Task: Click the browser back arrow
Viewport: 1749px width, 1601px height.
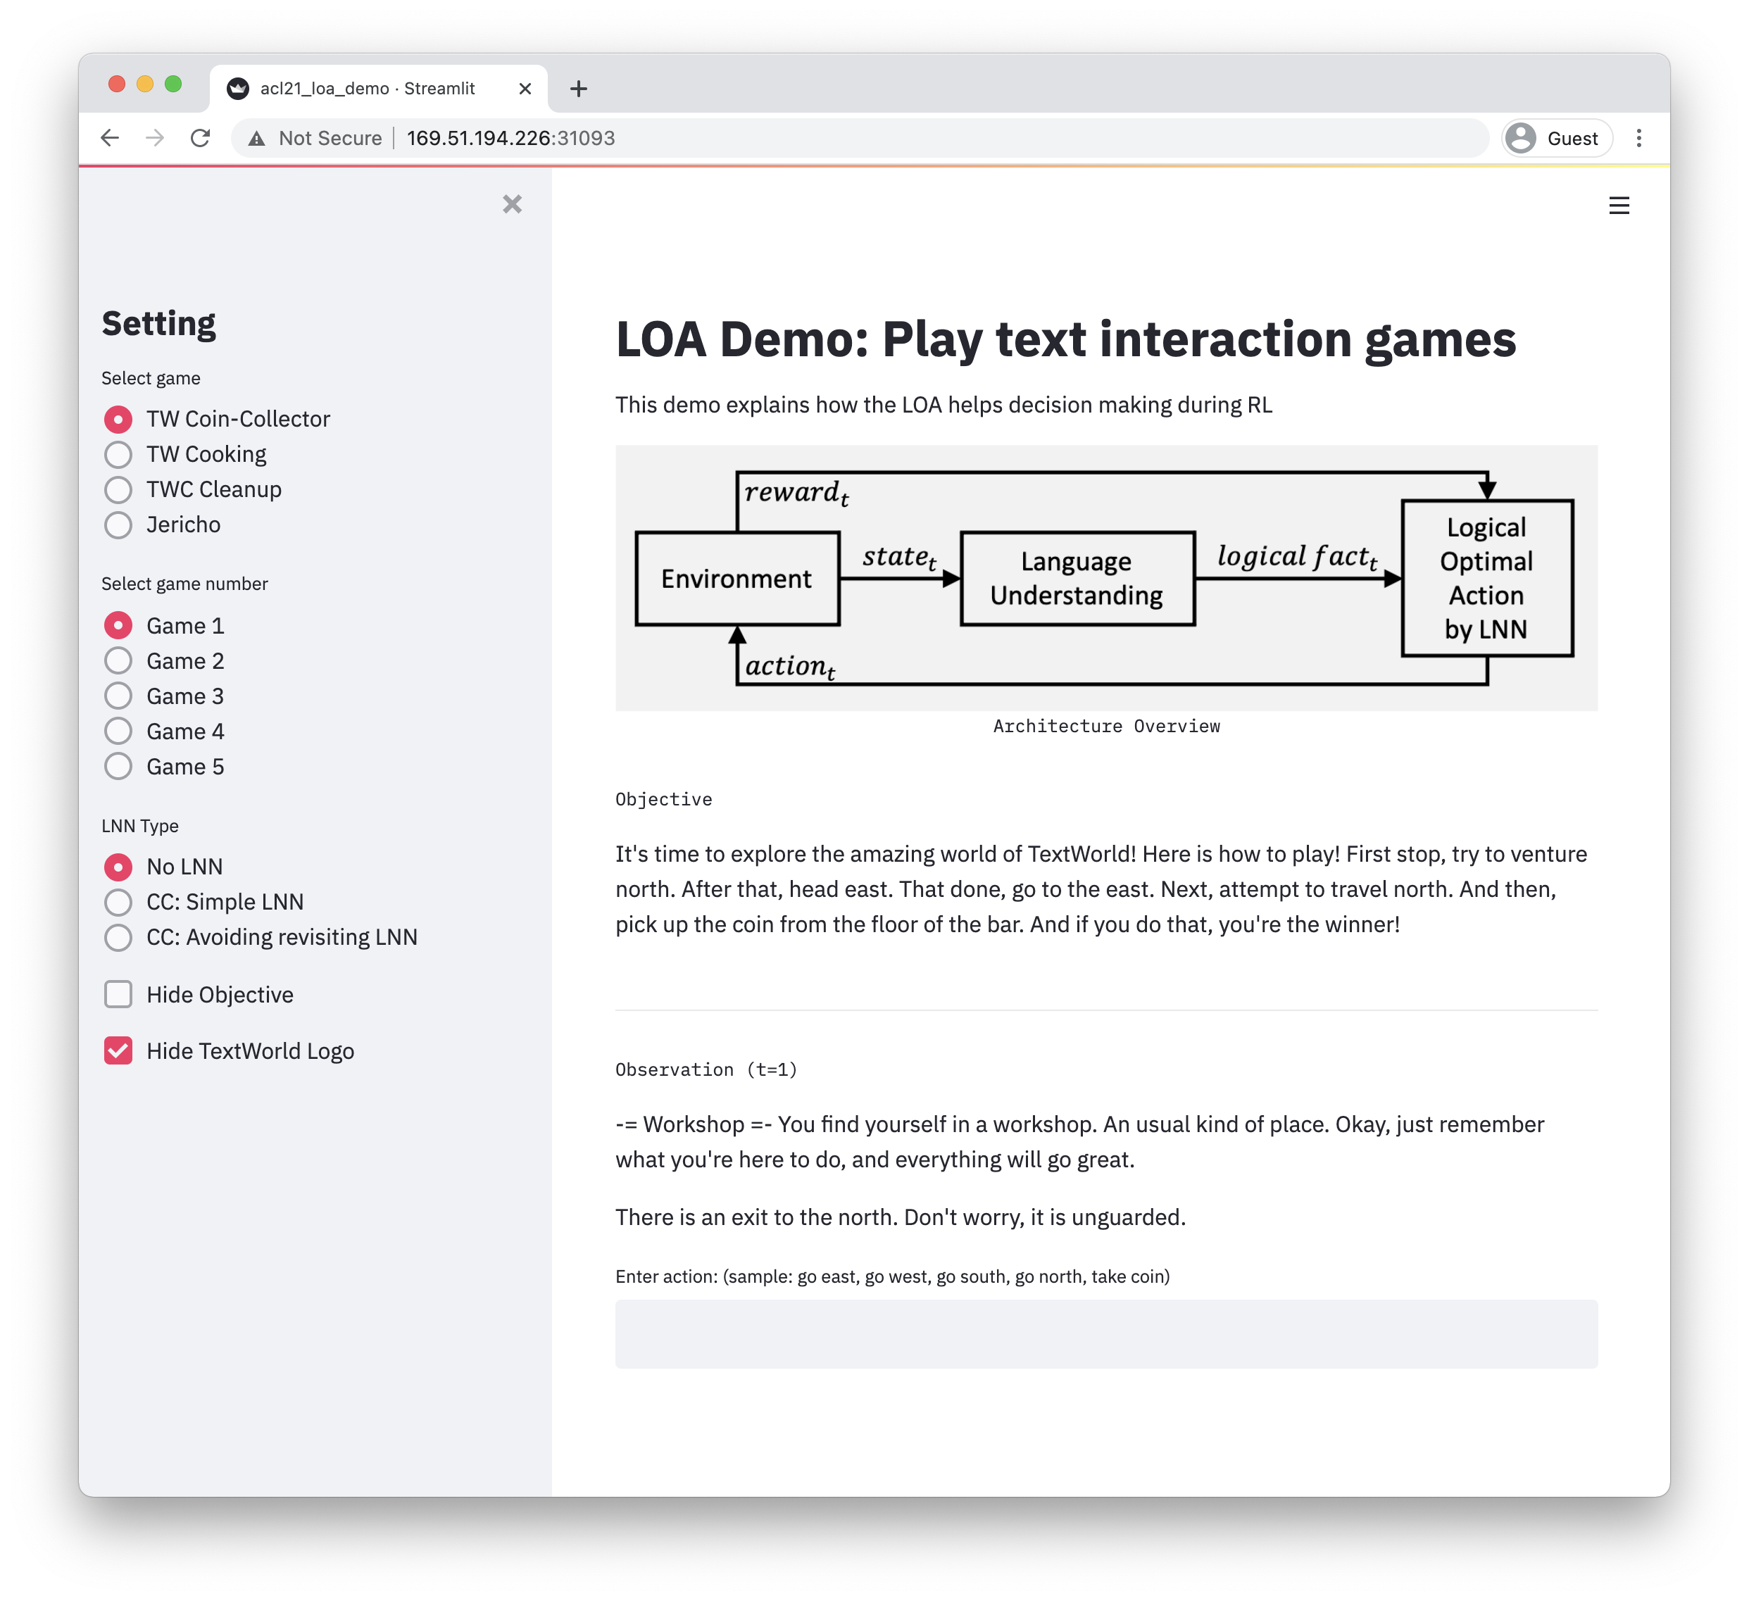Action: pyautogui.click(x=110, y=138)
